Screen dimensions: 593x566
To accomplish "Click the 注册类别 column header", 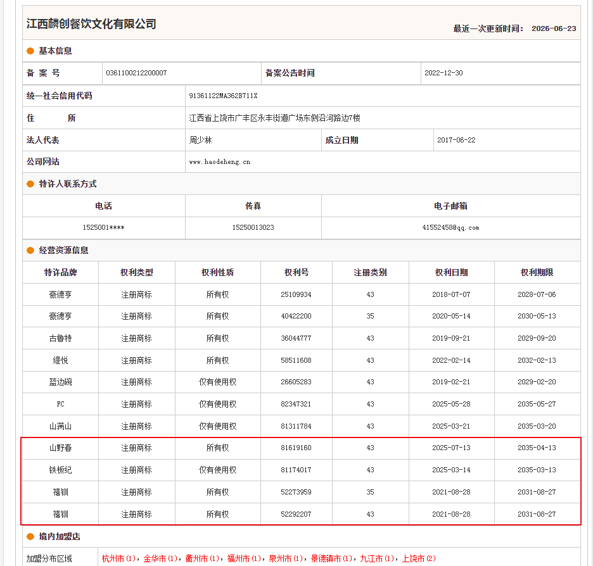I will [x=370, y=272].
